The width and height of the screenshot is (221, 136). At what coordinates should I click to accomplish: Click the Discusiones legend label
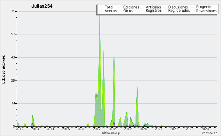point(178,7)
